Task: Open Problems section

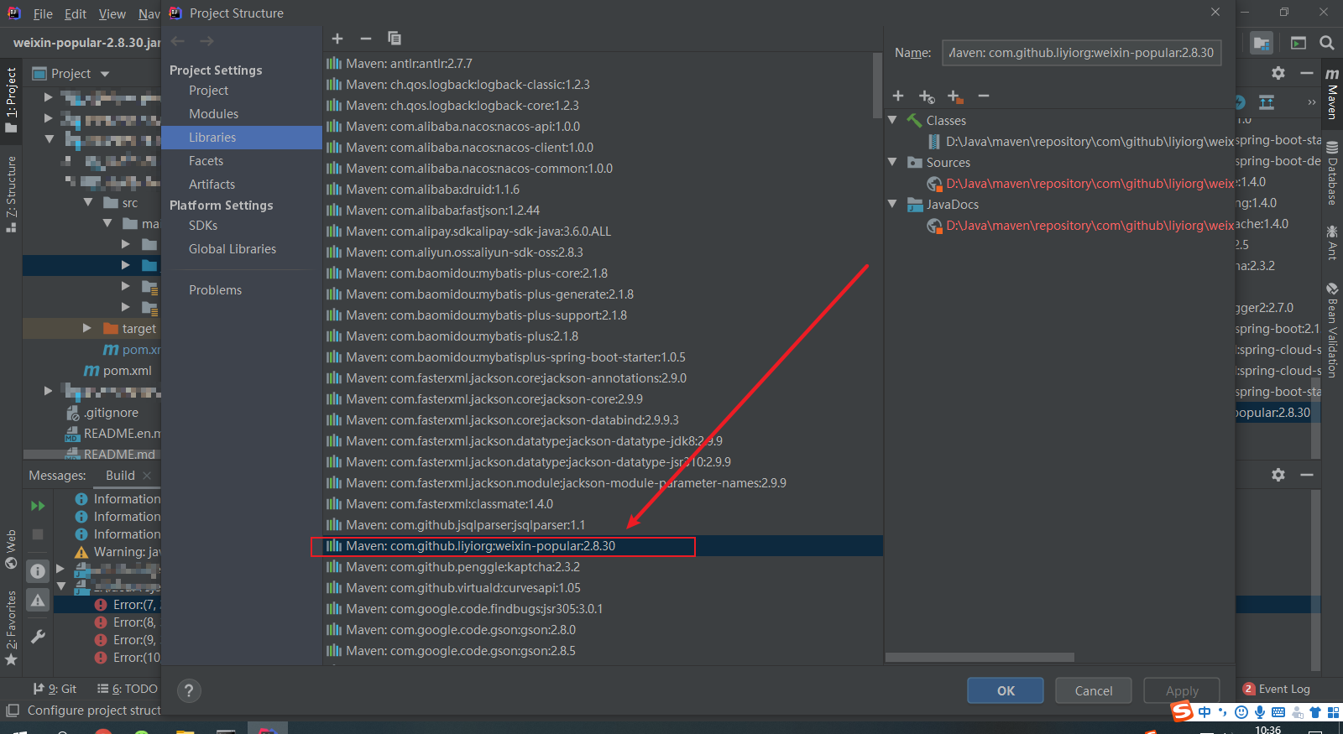Action: (215, 290)
